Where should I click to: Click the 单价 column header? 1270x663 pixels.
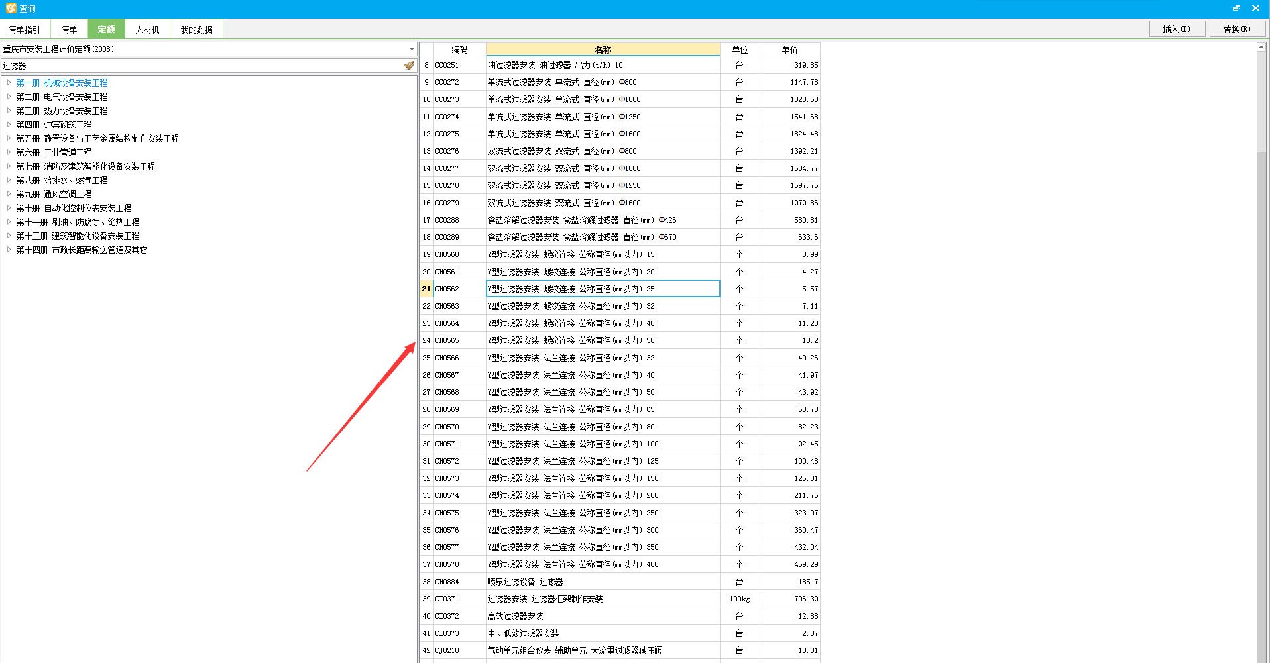(790, 50)
